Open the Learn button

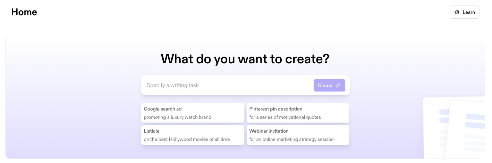[465, 12]
